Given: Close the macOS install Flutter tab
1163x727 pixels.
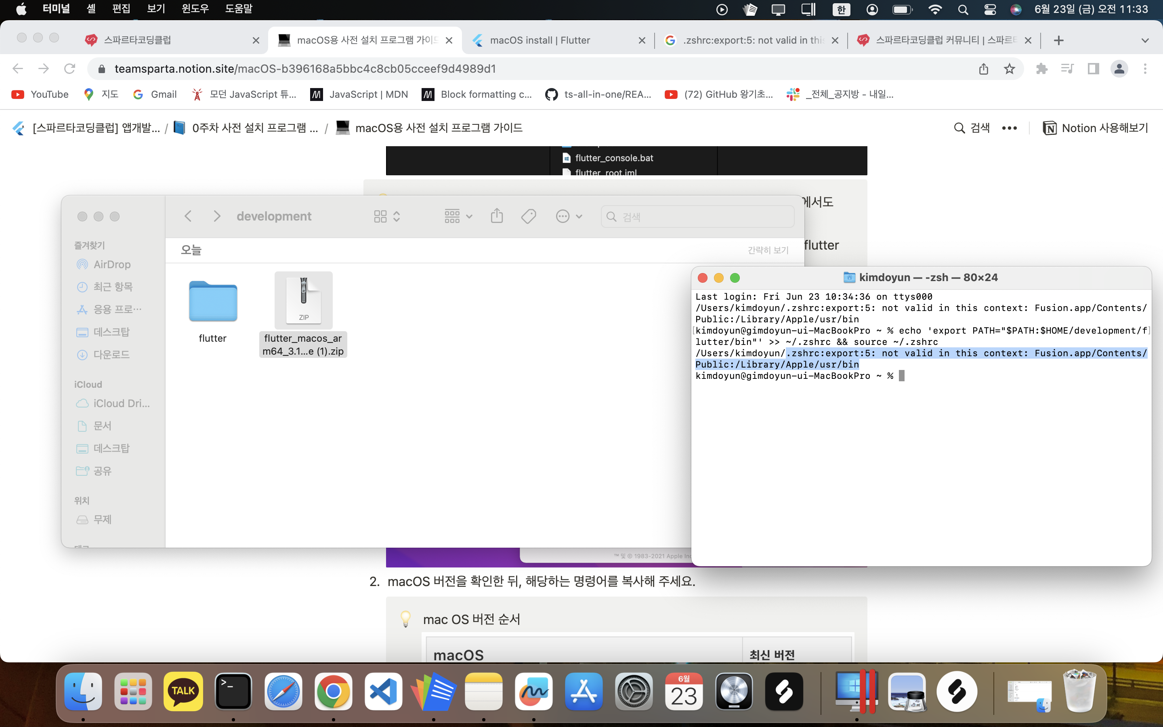Looking at the screenshot, I should 642,40.
